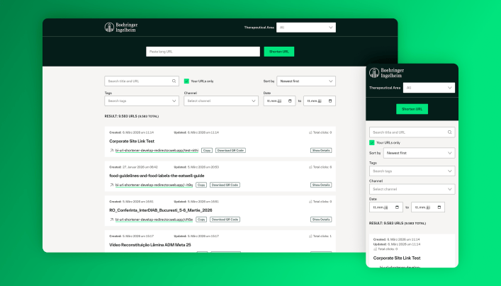Open calendar picker of desktop end date
The image size is (501, 286).
tap(330, 101)
